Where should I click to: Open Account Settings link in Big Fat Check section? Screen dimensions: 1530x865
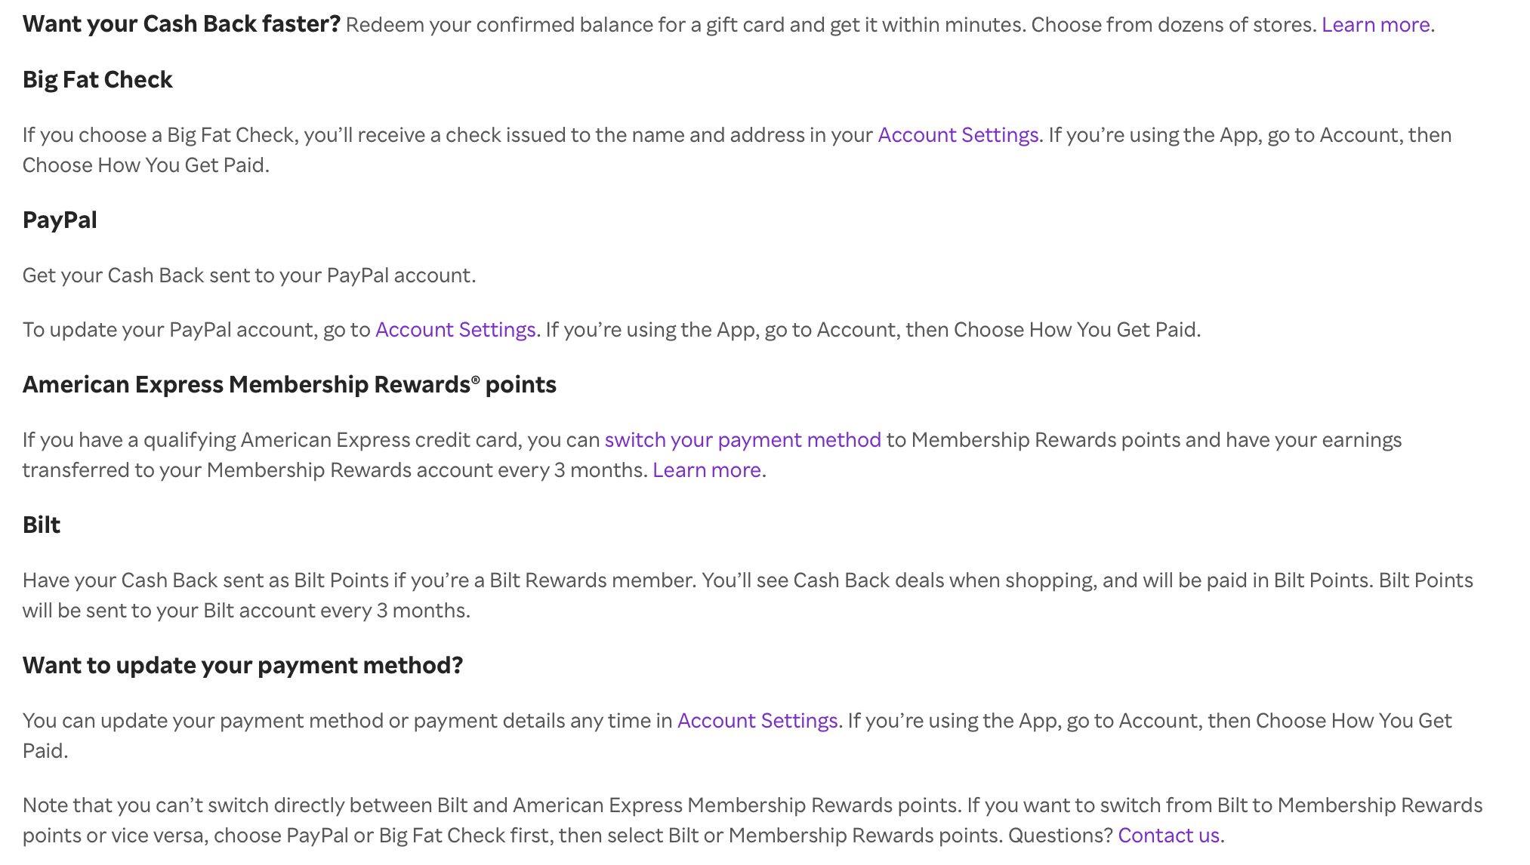pos(958,135)
